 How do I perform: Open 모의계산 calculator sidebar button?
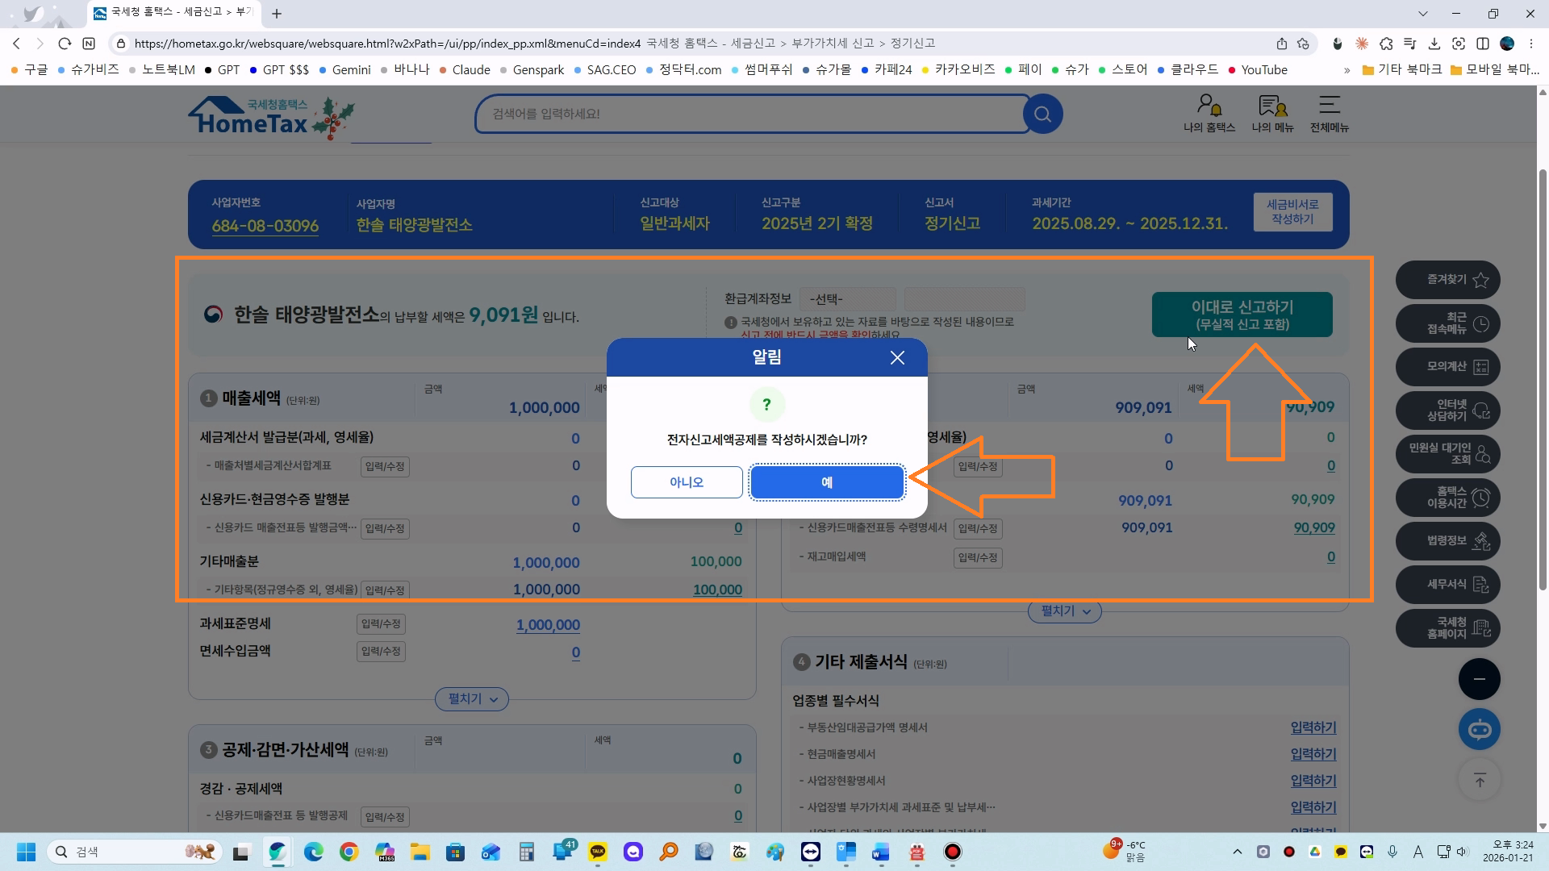point(1447,367)
